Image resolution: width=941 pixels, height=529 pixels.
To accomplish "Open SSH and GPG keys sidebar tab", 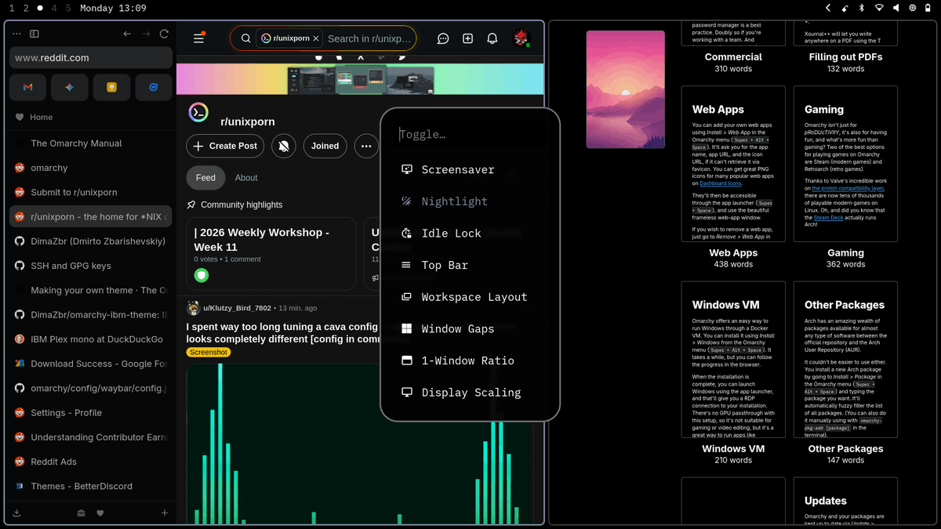I will click(x=91, y=266).
